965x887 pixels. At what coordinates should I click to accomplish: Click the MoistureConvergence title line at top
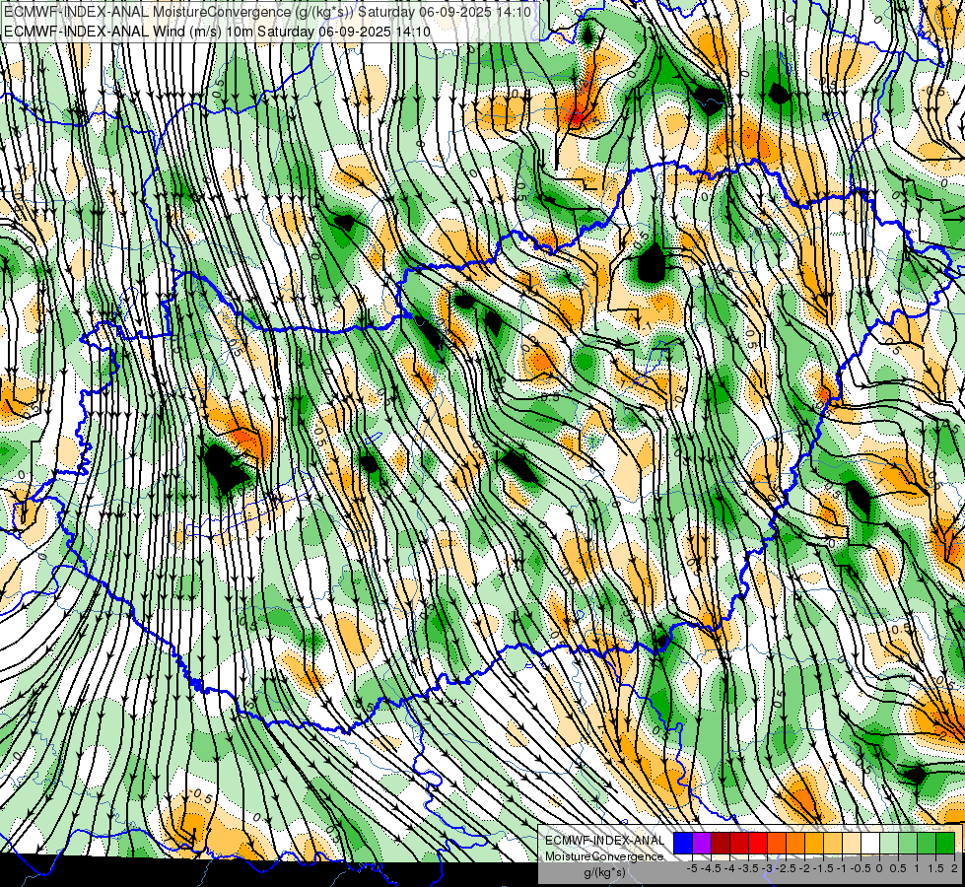coord(268,12)
